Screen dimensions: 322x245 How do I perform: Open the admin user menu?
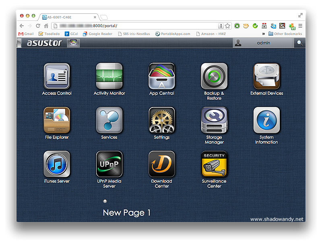click(264, 43)
